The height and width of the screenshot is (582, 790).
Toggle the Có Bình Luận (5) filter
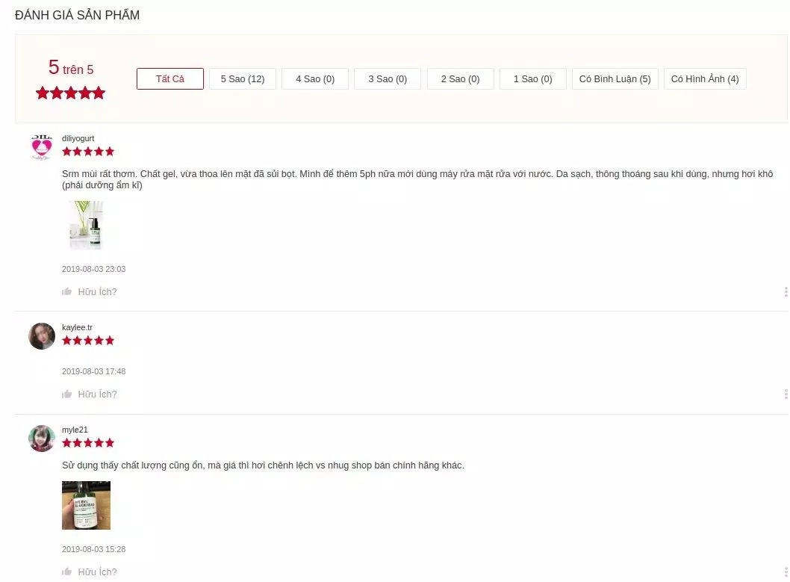615,78
